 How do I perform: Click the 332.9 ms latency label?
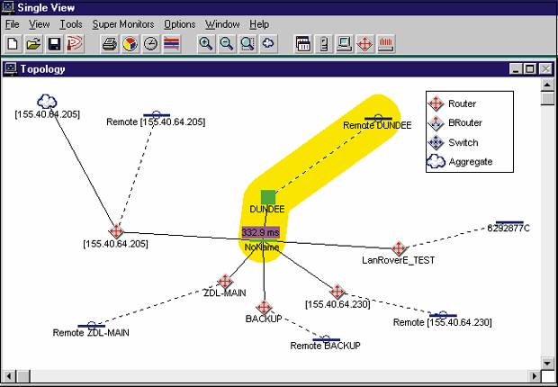click(261, 232)
